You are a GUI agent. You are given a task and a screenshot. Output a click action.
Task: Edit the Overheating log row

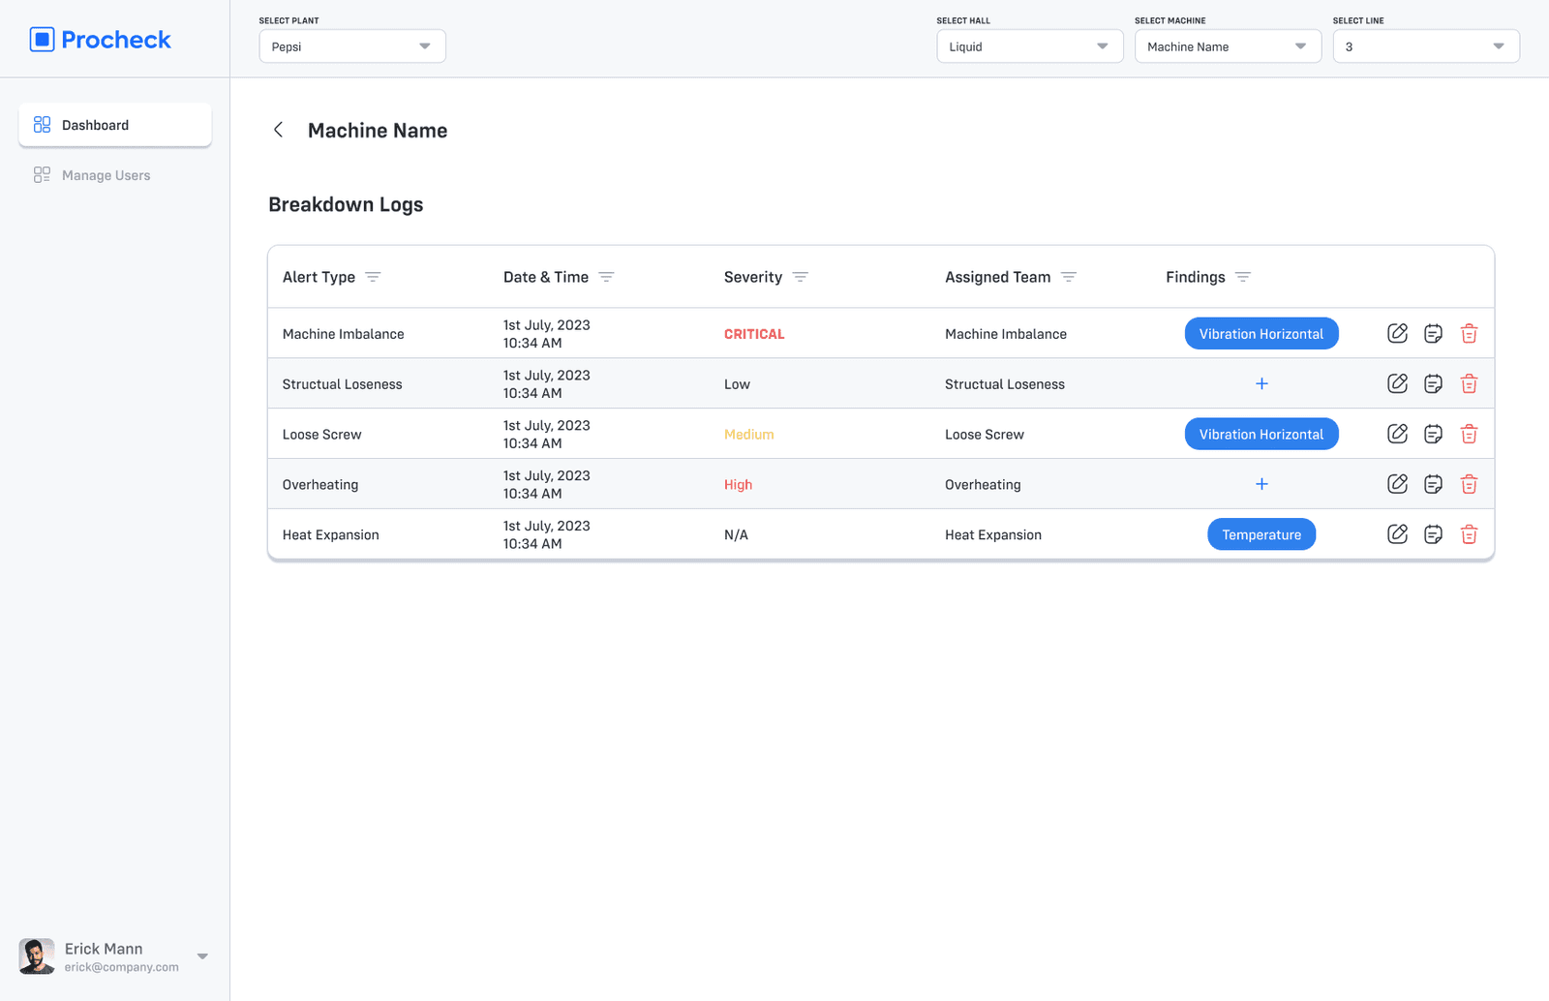pyautogui.click(x=1397, y=484)
